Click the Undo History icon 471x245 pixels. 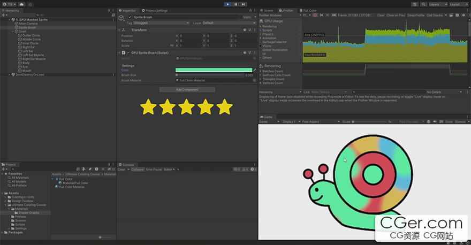(x=416, y=4)
